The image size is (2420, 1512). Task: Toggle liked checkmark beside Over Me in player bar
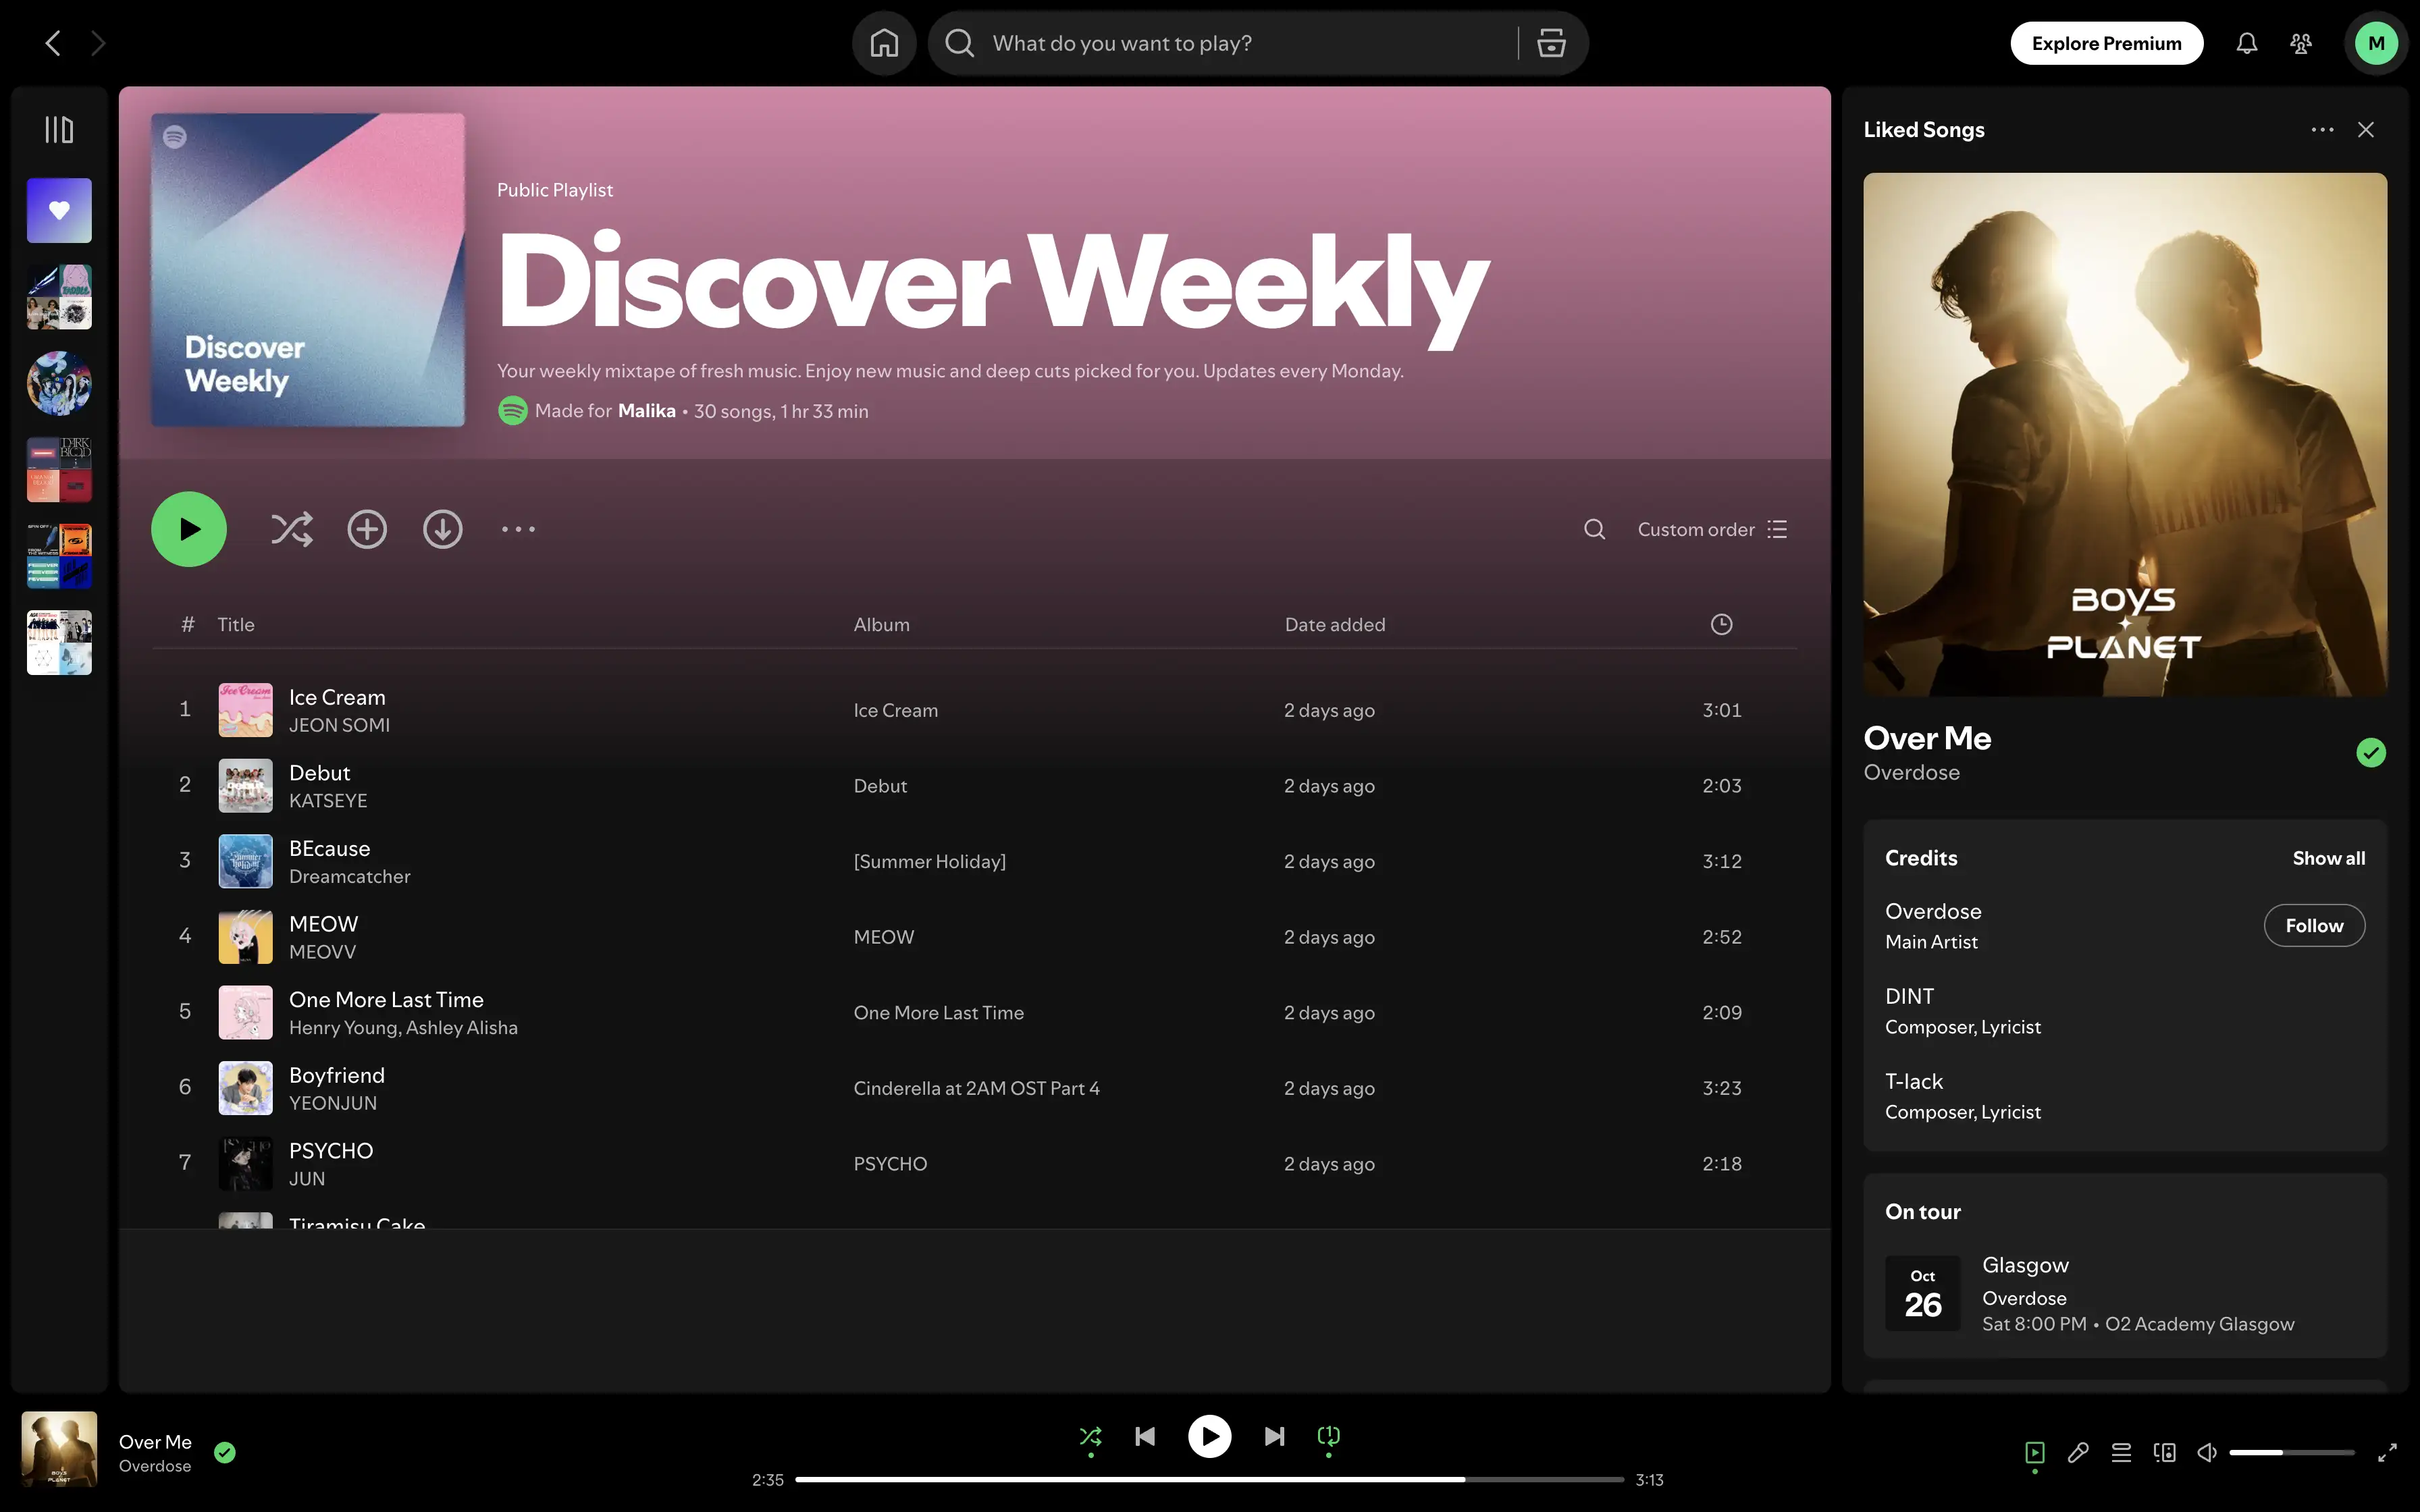[225, 1453]
